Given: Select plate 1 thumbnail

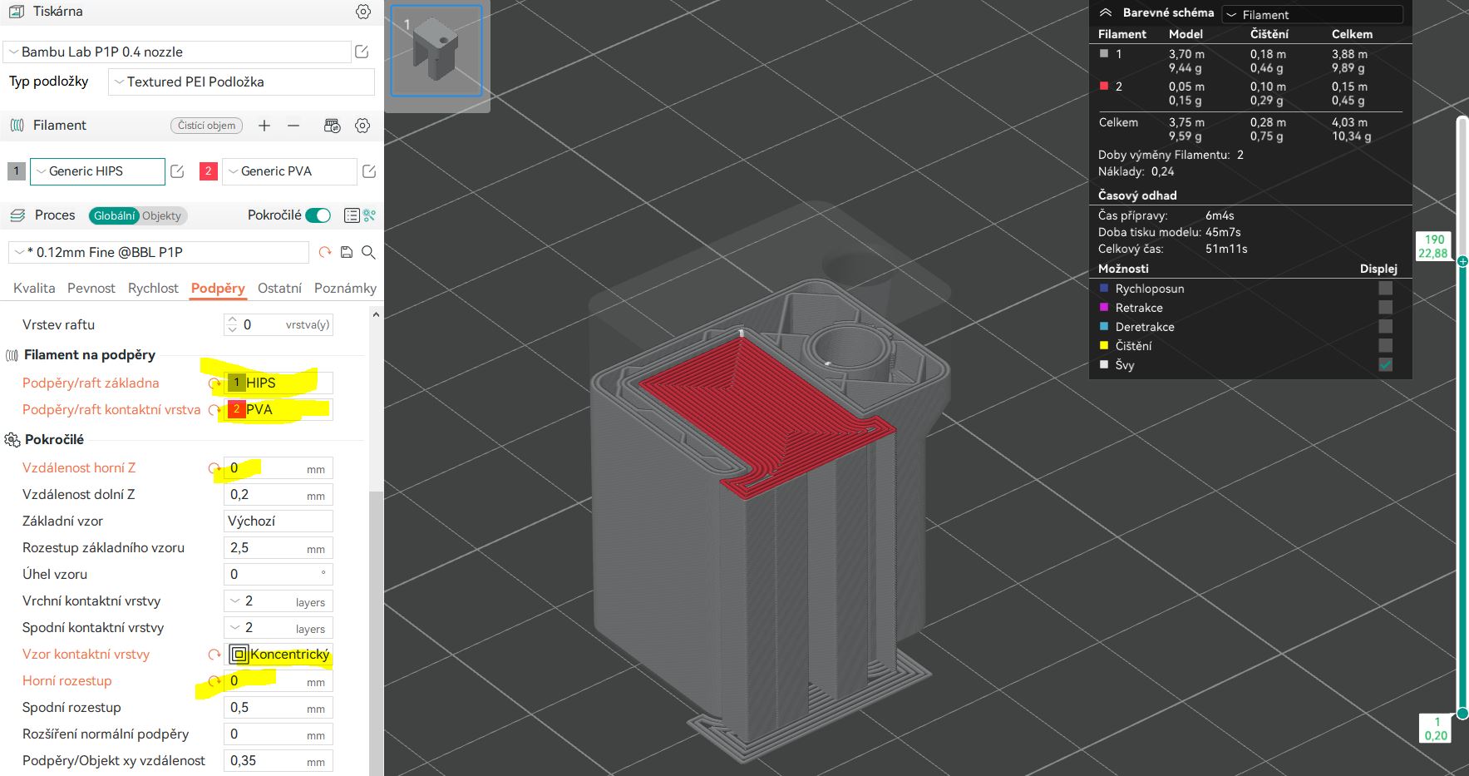Looking at the screenshot, I should point(436,52).
